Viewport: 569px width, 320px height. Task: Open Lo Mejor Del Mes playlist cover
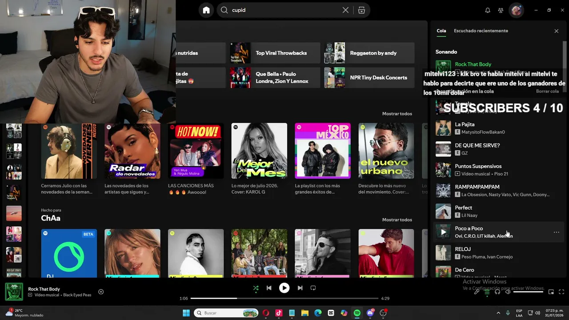coord(259,151)
